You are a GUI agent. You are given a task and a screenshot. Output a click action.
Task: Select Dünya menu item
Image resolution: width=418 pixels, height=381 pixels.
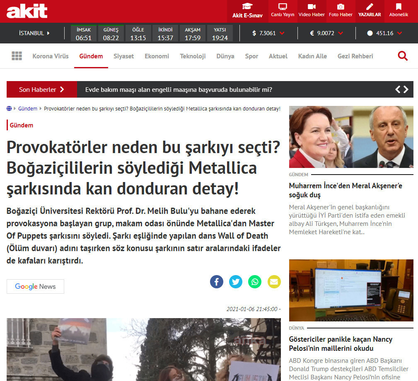point(225,56)
